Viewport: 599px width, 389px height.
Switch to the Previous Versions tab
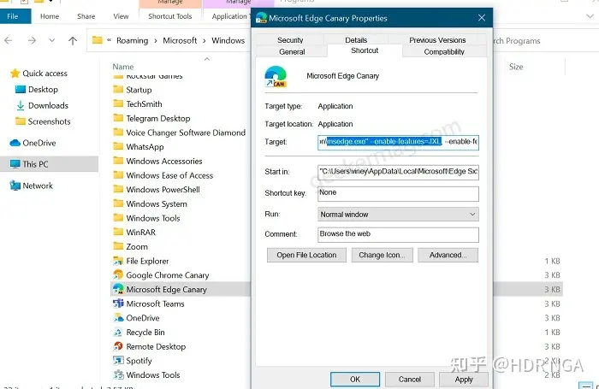point(437,40)
